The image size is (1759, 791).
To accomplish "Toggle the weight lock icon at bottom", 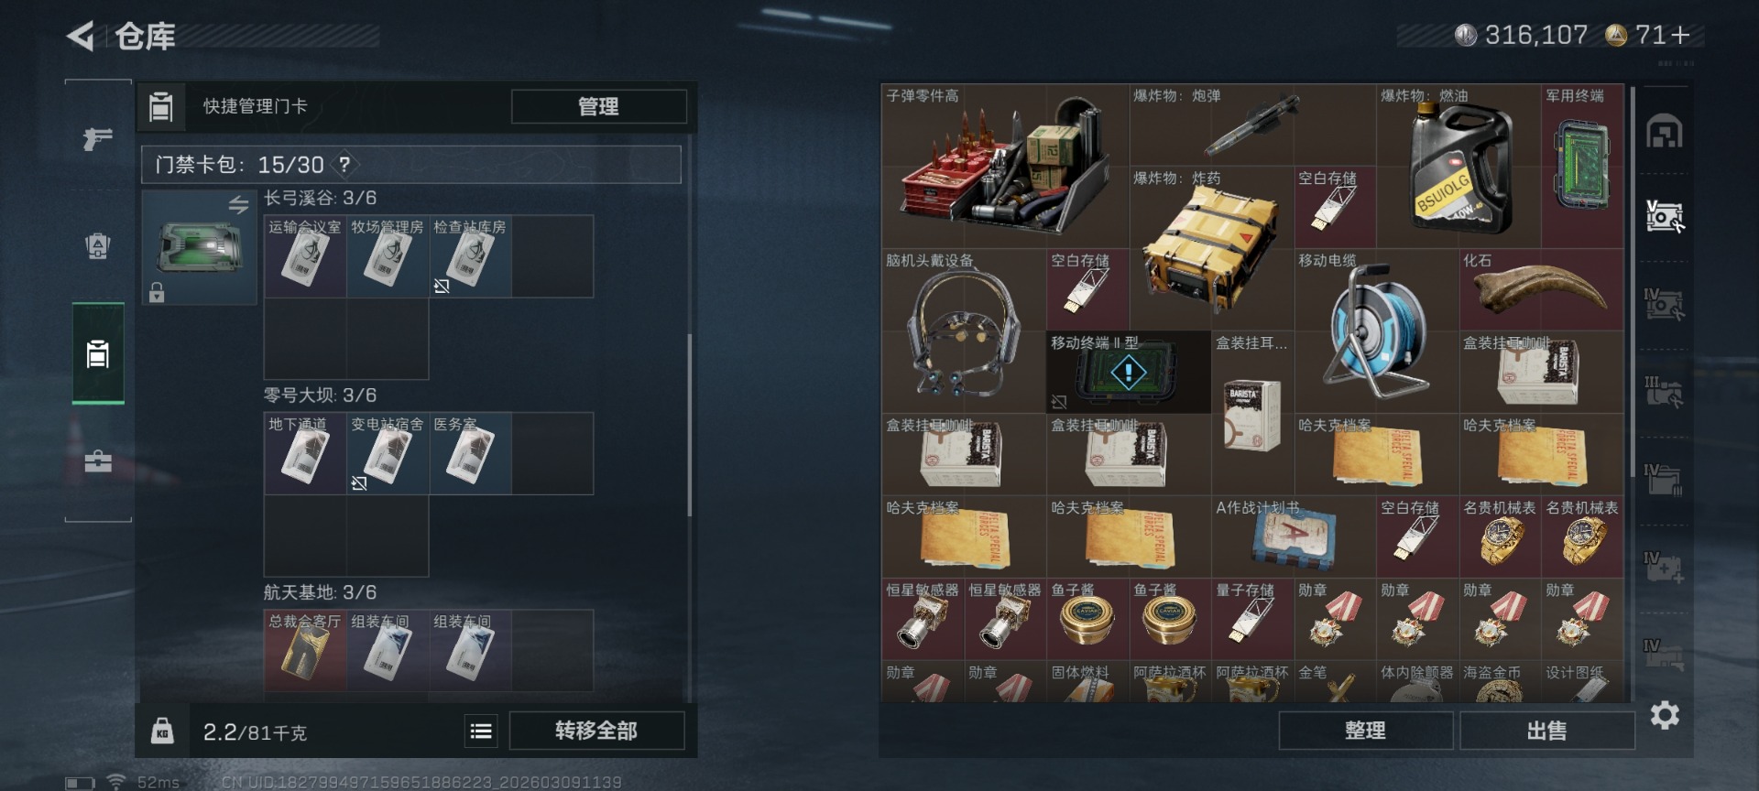I will [162, 731].
